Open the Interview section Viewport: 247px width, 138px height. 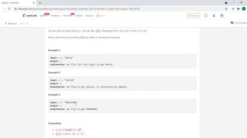click(x=67, y=16)
